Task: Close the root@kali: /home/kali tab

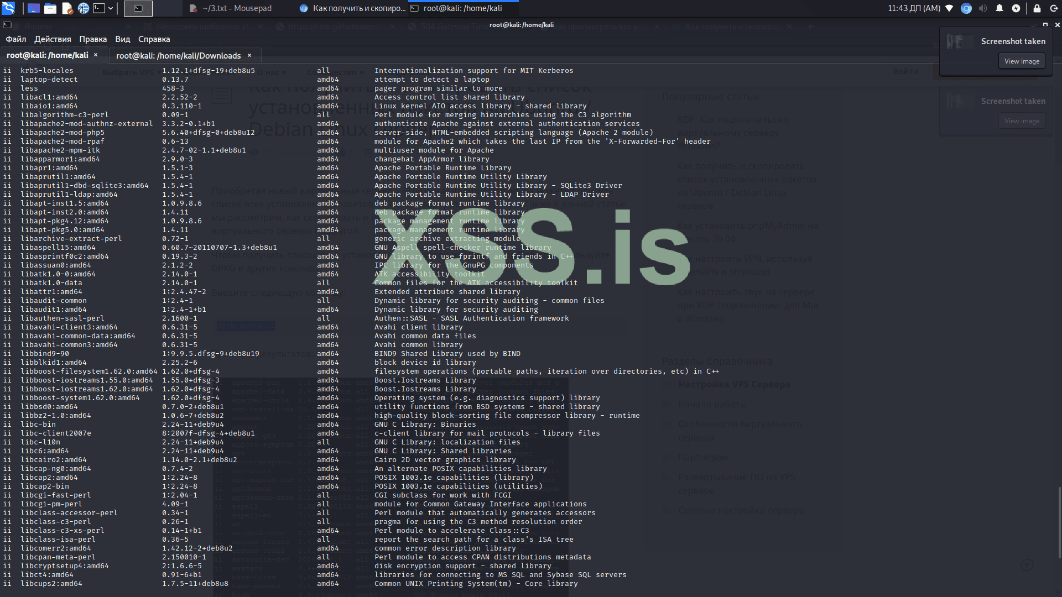Action: point(96,55)
